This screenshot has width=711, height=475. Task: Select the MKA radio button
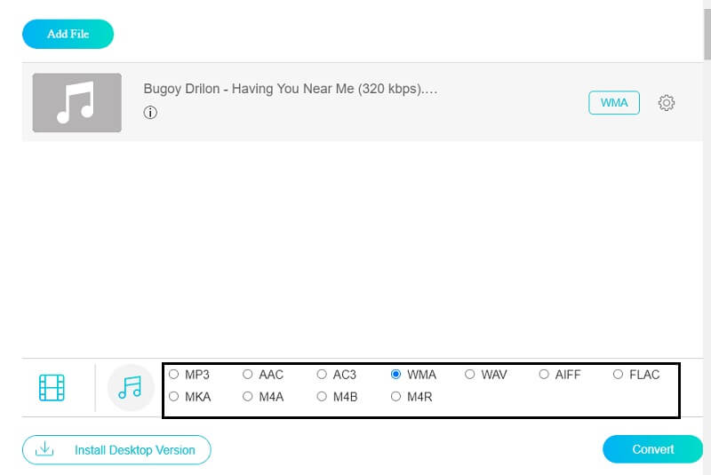click(174, 397)
